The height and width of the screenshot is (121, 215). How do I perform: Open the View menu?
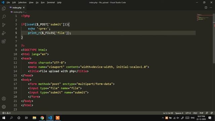(31, 2)
